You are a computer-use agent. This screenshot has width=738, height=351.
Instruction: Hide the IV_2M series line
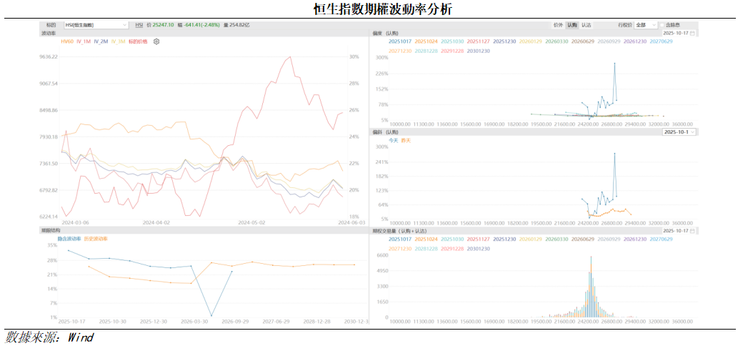click(101, 41)
